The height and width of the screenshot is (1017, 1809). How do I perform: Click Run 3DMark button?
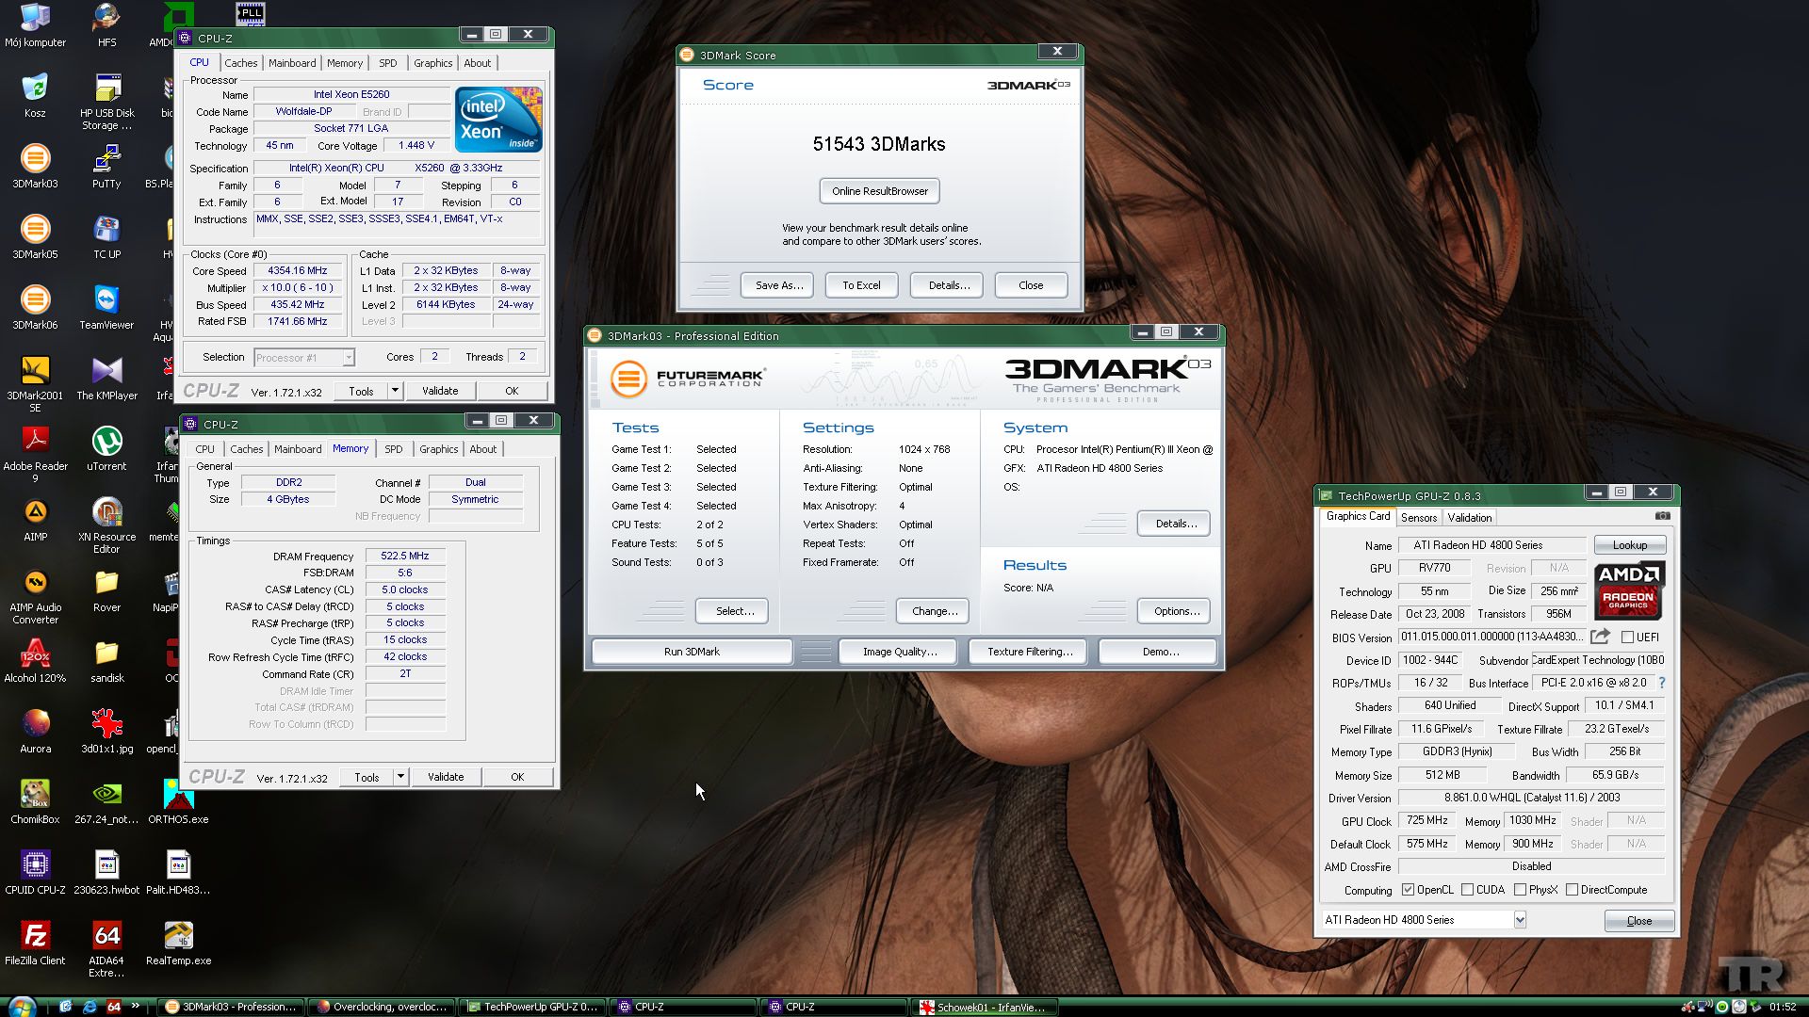692,652
